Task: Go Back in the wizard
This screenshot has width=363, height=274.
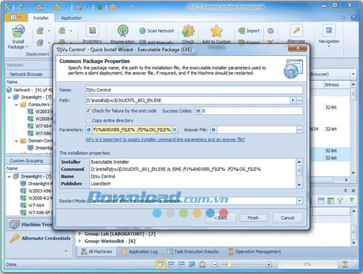Action: pyautogui.click(x=220, y=218)
